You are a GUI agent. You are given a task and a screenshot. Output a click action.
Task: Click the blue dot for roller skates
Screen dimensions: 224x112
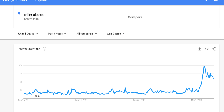[x=19, y=13]
